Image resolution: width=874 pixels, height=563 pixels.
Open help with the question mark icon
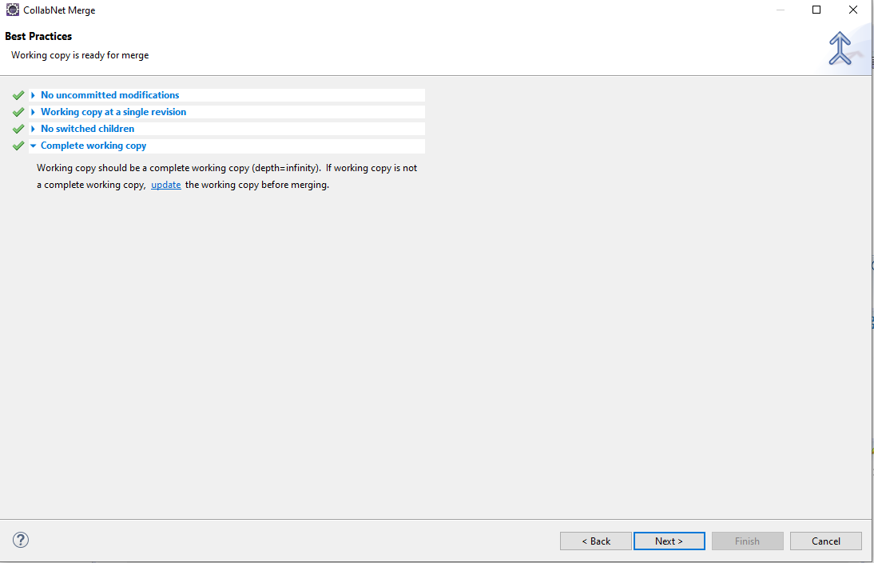21,540
